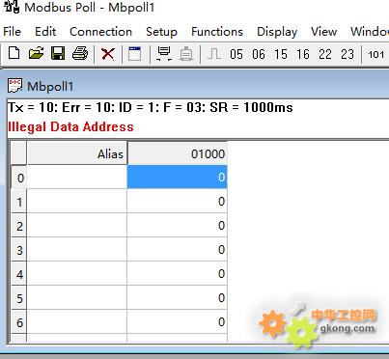Open the Connection menu
Screen dimensions: 389x359
[100, 32]
